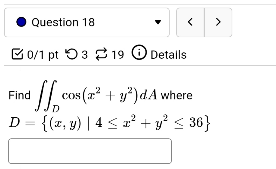
Task: Click the blue status dot beside Question 18
Action: pyautogui.click(x=22, y=22)
